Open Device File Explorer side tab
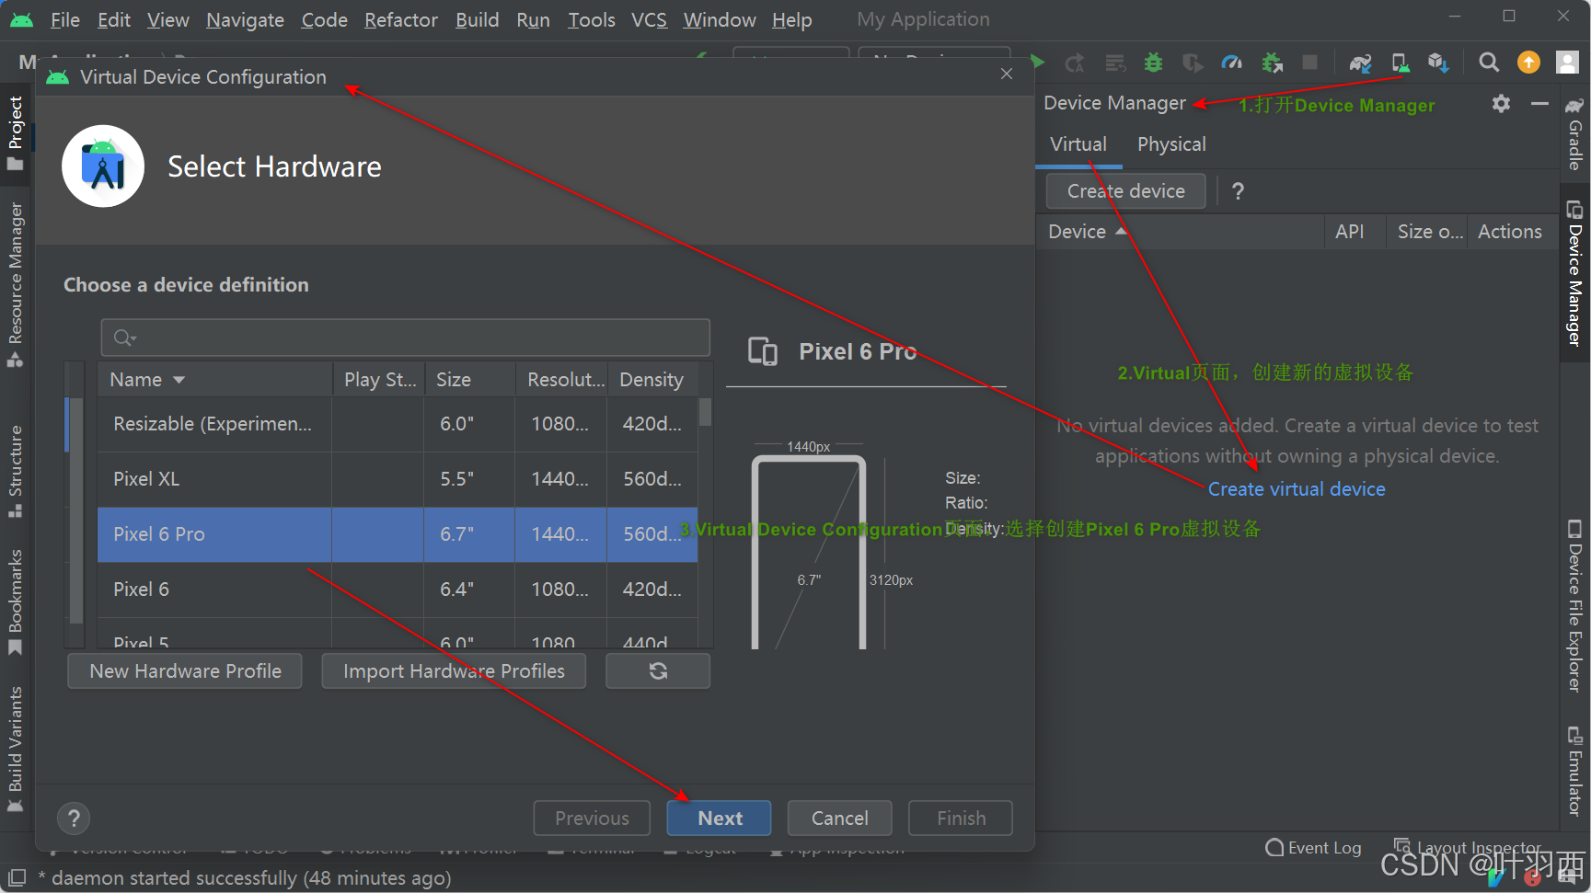 coord(1574,605)
